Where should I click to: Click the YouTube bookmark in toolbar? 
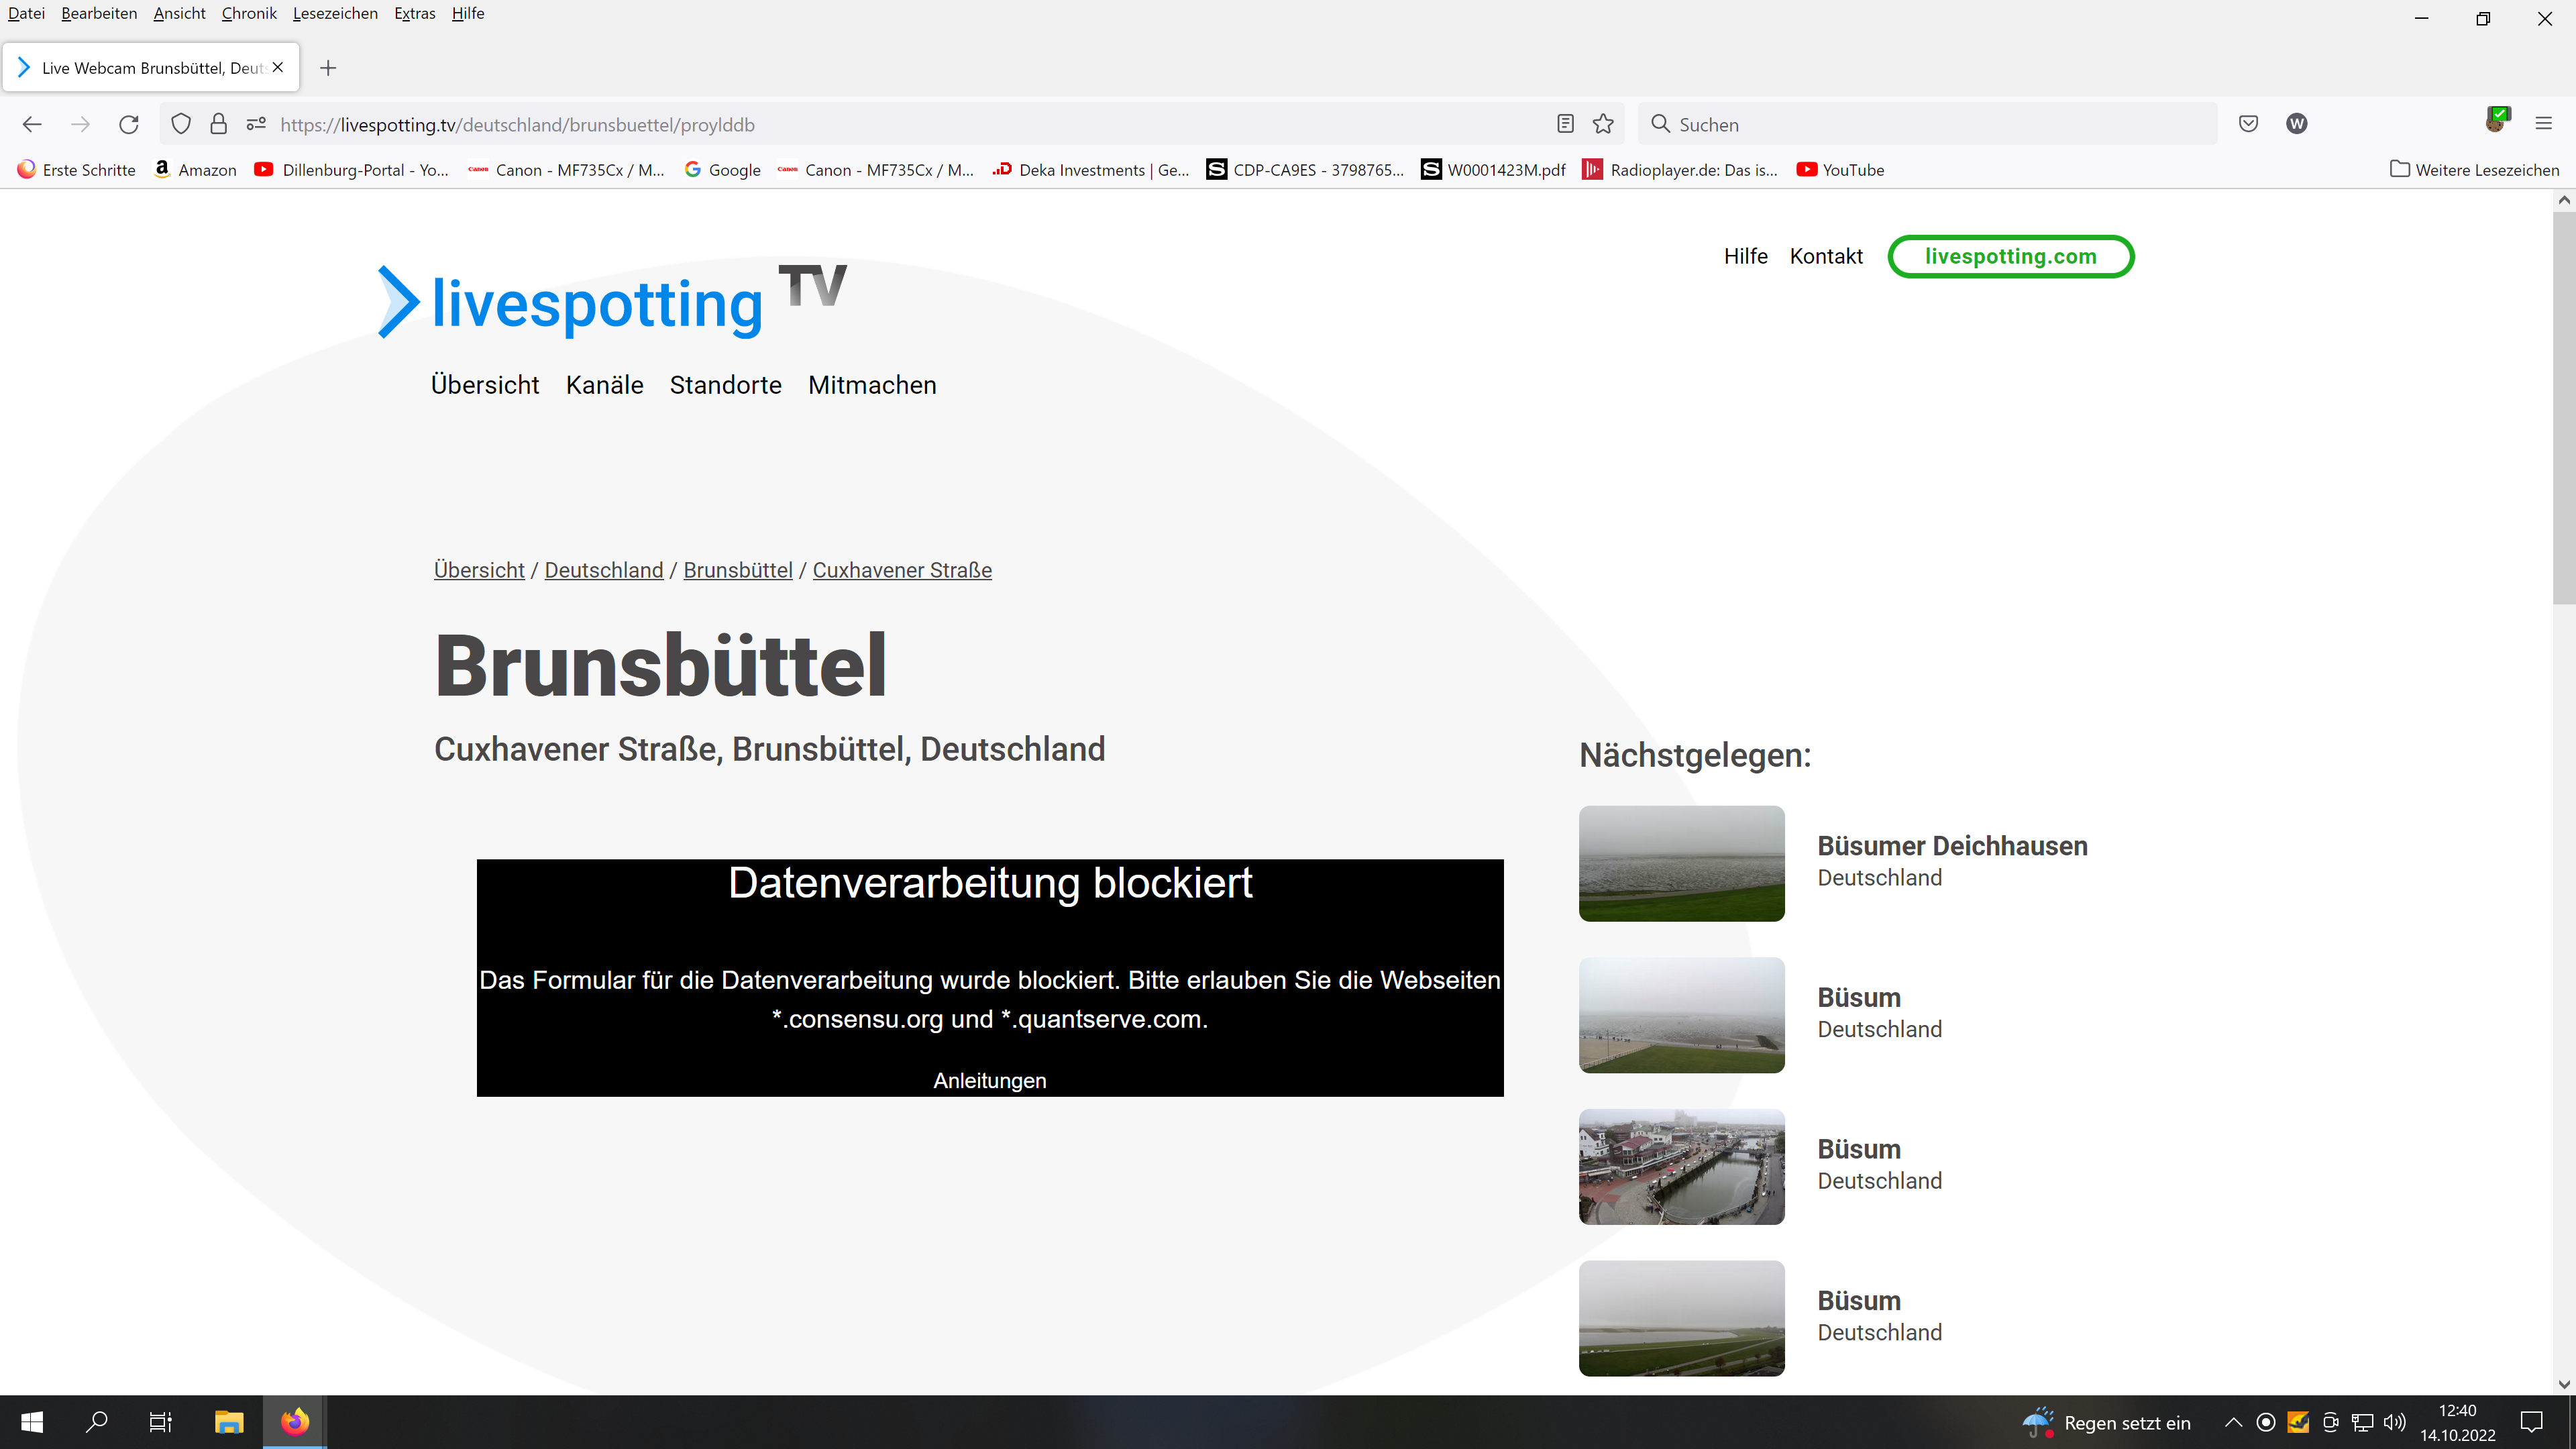1840,170
